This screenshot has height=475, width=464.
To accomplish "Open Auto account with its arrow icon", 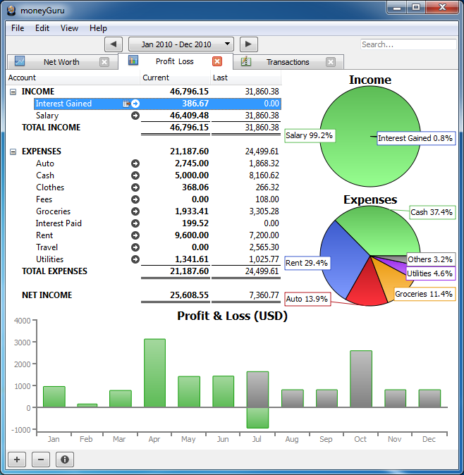I will tap(135, 164).
